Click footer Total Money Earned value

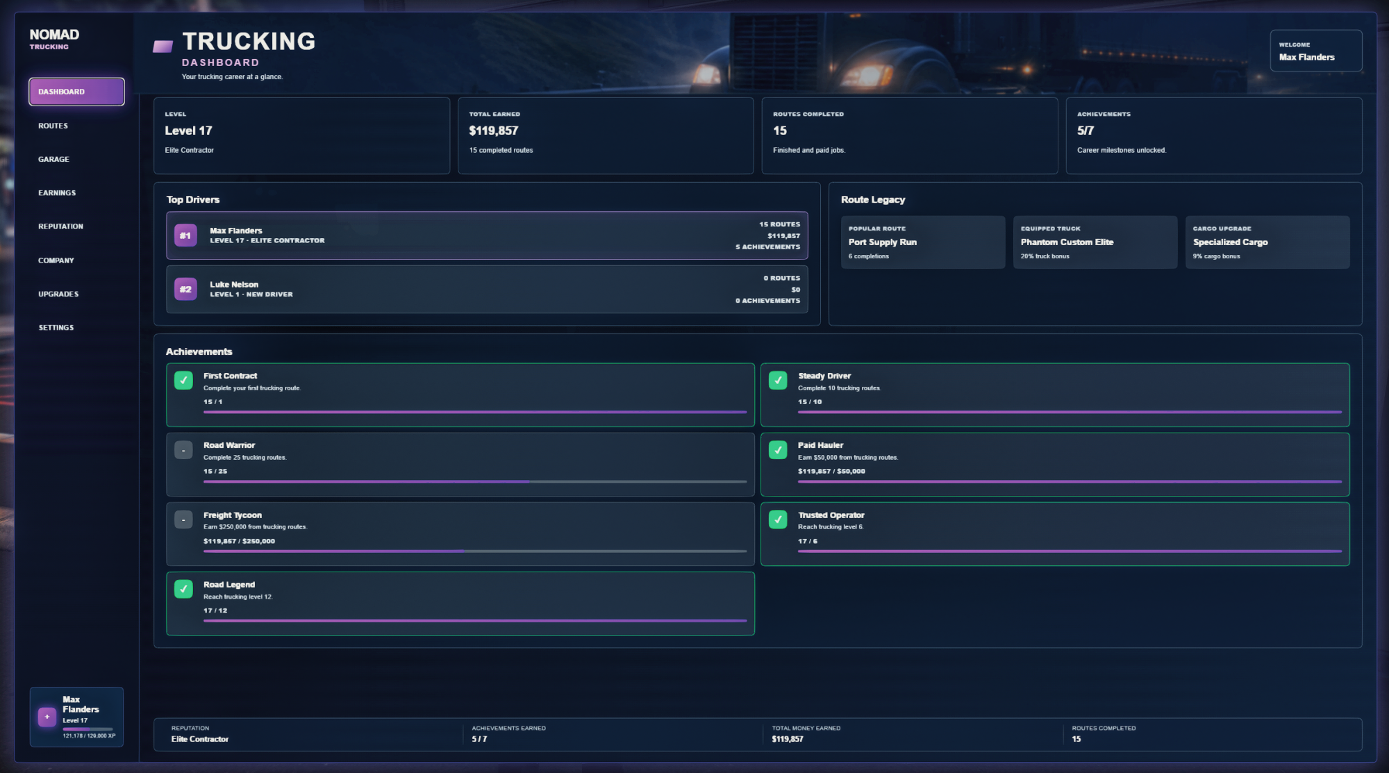tap(788, 739)
